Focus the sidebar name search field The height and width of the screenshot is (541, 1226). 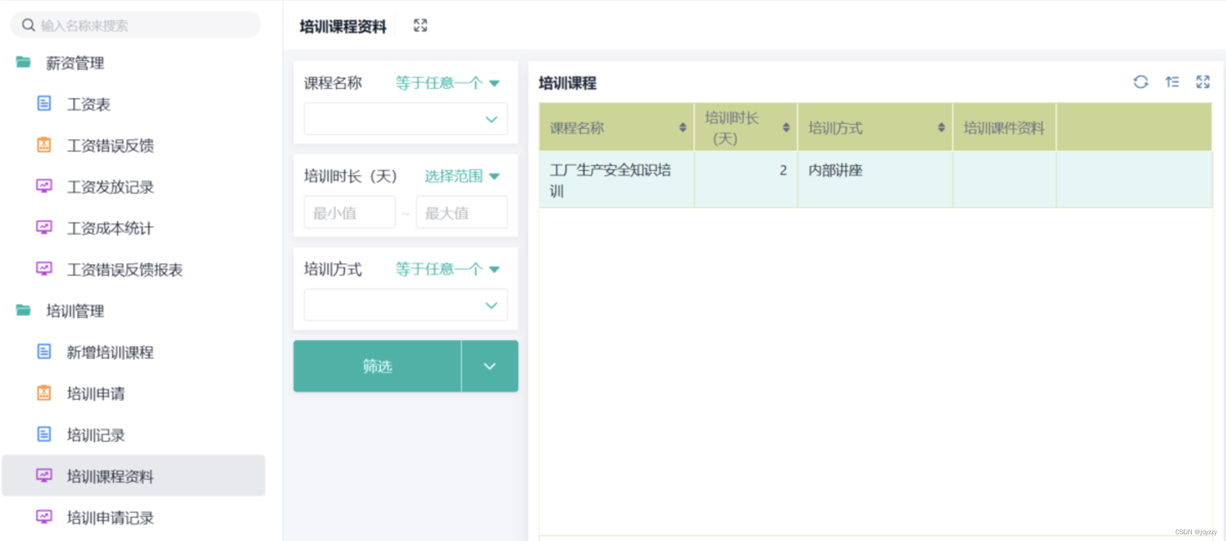coord(136,25)
